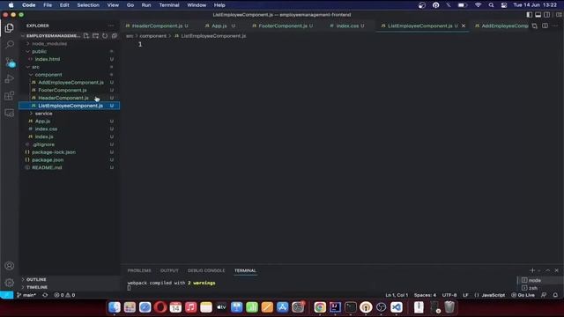
Task: Collapse the src folder
Action: click(x=35, y=67)
